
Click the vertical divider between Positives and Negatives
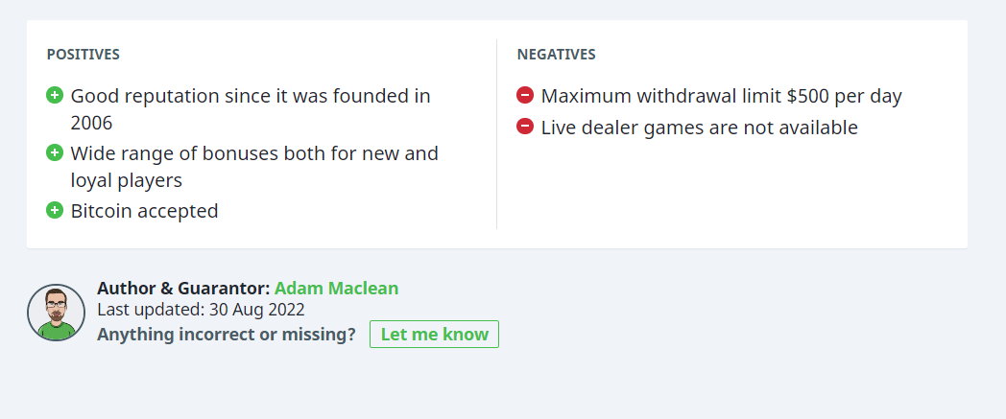tap(496, 134)
